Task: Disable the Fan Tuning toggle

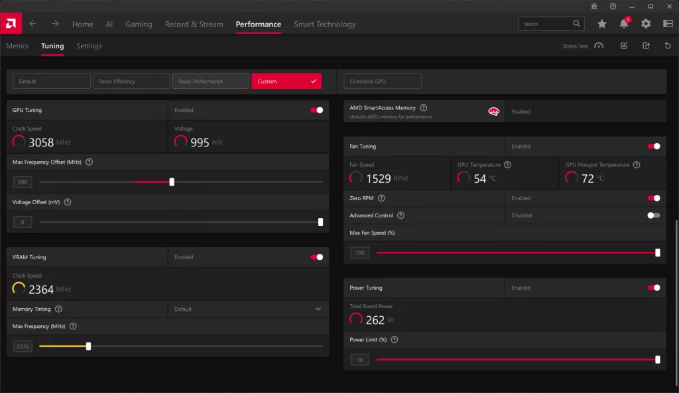Action: (x=654, y=146)
